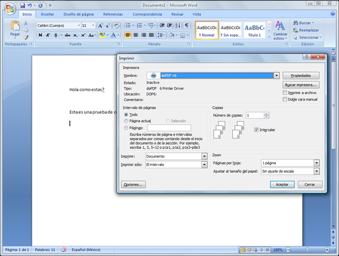Viewport: 339px width, 256px height.
Task: Click the Propiedades button
Action: [301, 76]
